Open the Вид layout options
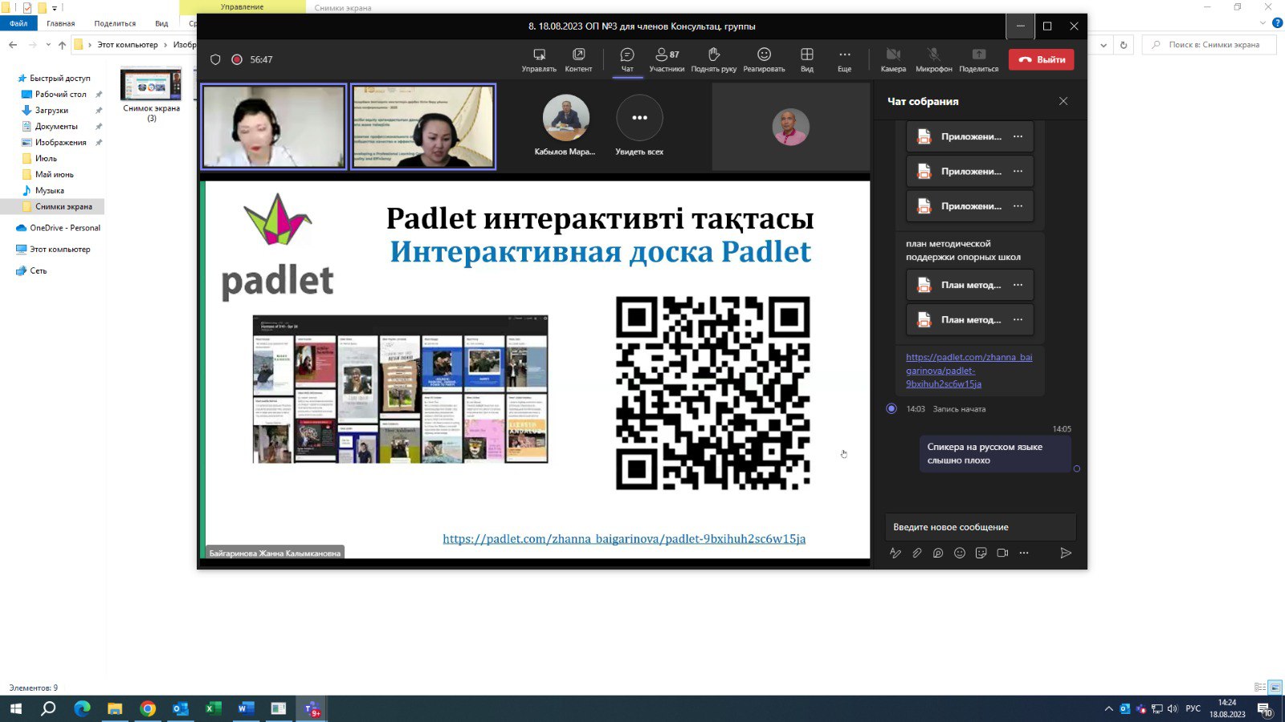Viewport: 1285px width, 722px height. 807,60
